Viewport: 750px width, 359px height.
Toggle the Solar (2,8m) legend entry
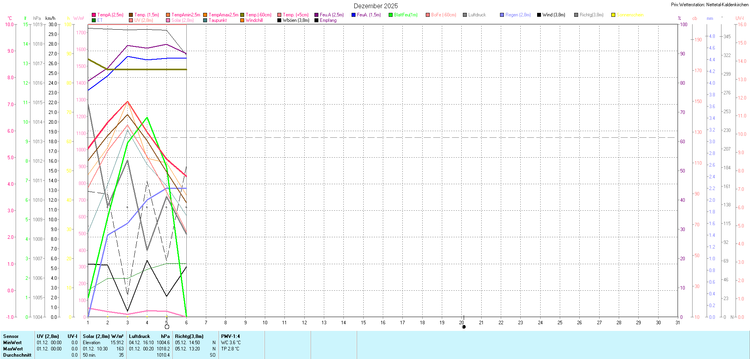pos(182,20)
